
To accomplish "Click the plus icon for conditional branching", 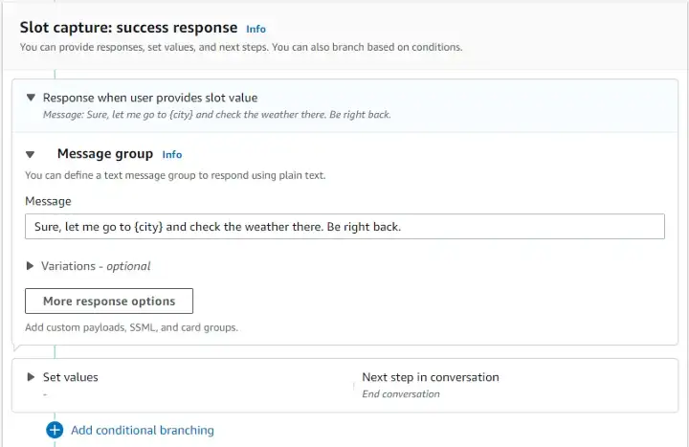I will tap(55, 430).
